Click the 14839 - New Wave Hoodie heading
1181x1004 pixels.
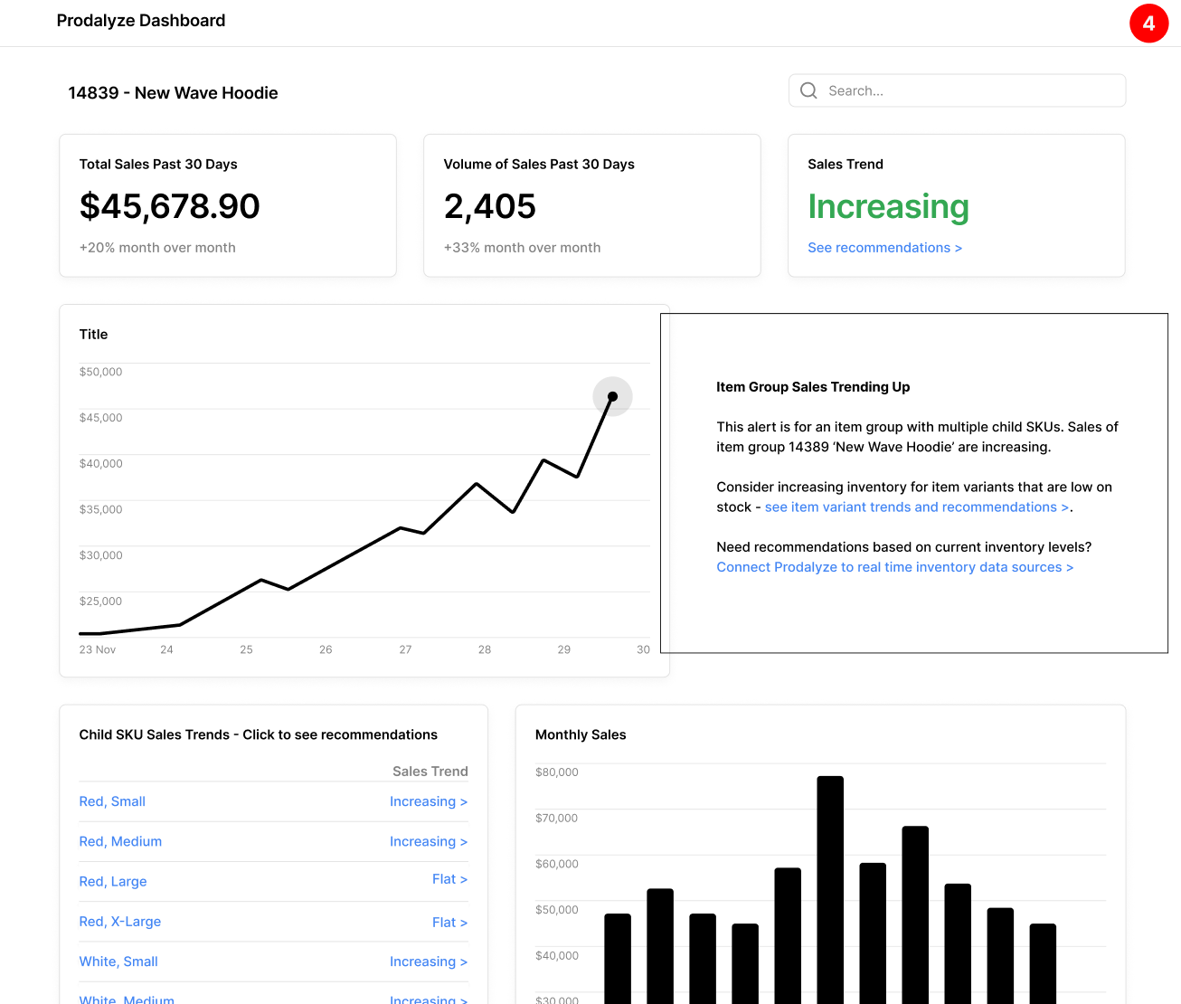point(173,93)
